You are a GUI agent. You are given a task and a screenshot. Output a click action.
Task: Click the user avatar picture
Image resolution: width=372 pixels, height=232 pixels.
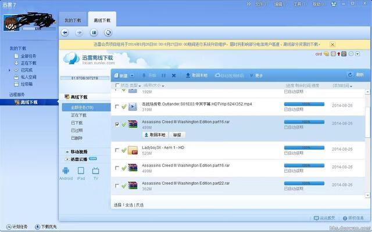(x=11, y=24)
